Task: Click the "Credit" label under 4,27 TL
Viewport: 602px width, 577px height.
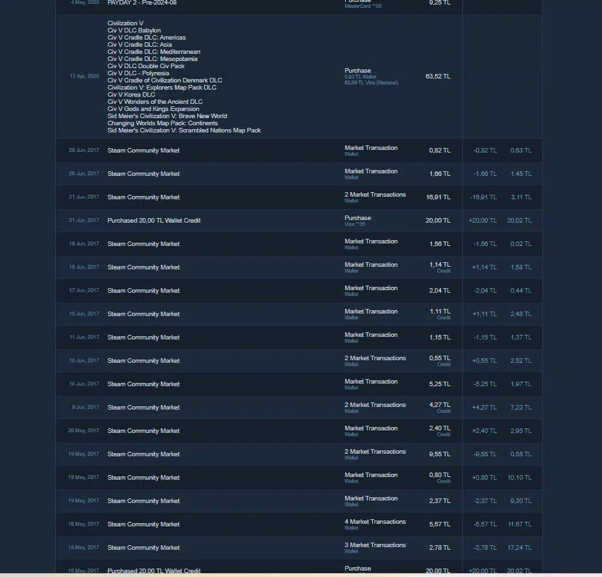Action: click(x=444, y=411)
